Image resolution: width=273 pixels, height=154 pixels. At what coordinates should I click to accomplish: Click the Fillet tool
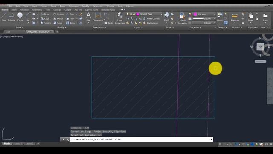70,18
